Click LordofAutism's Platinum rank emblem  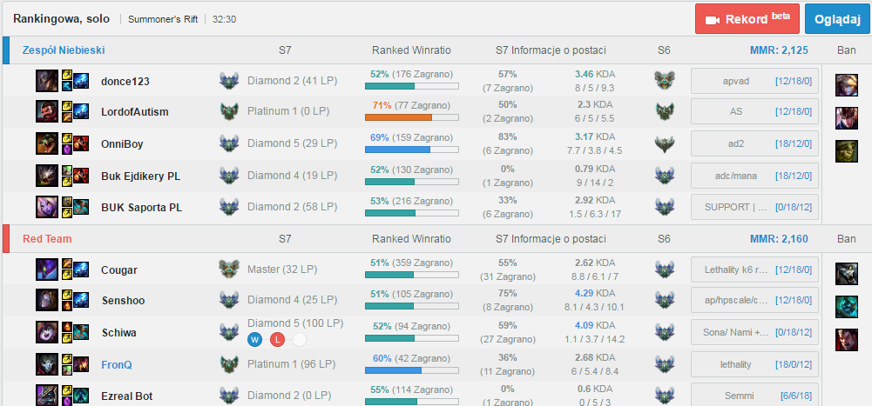229,112
